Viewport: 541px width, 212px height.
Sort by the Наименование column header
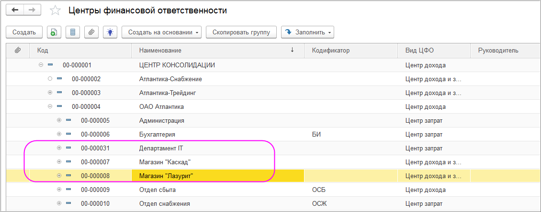(x=215, y=50)
